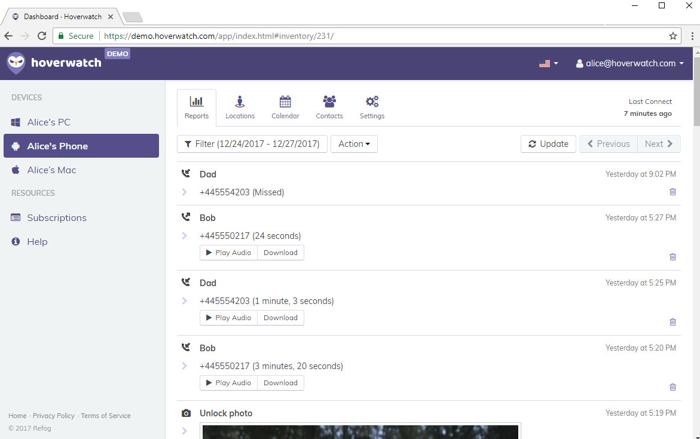Viewport: 700px width, 439px height.
Task: Switch to the Settings tab
Action: [372, 108]
